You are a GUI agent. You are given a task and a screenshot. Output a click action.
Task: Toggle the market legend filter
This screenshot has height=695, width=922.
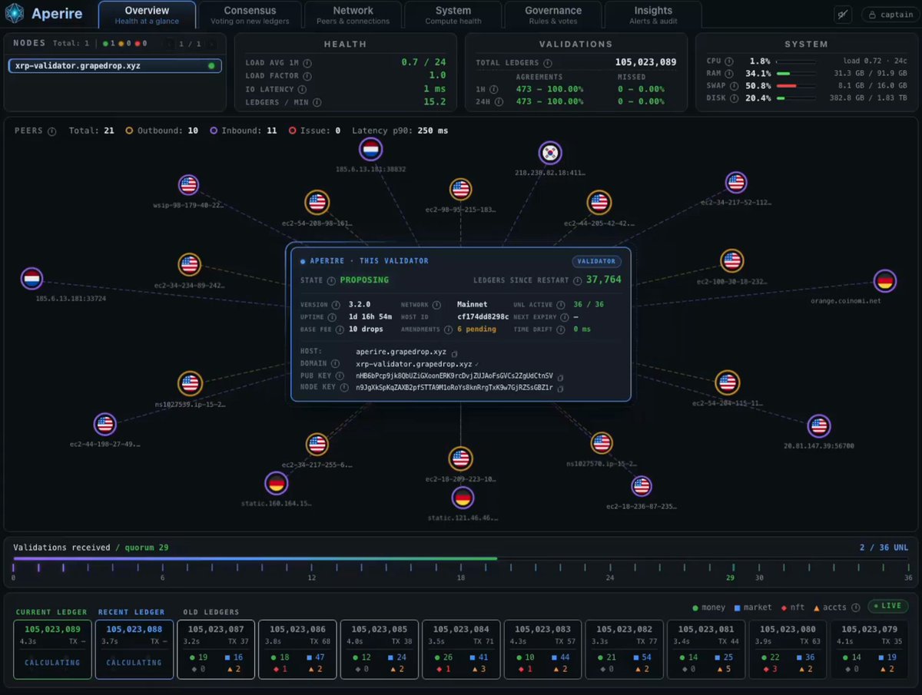tap(753, 607)
